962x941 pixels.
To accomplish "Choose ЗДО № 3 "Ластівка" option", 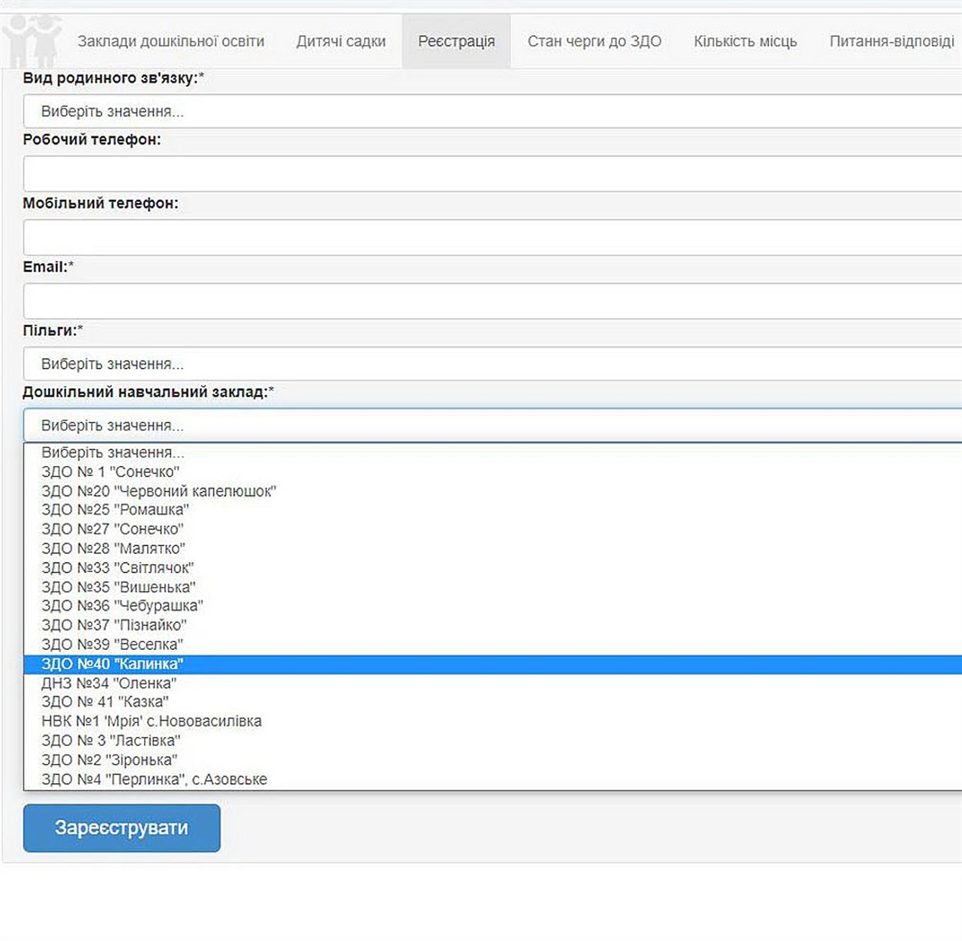I will pos(493,741).
